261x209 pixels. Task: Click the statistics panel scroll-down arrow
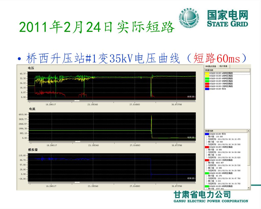pyautogui.click(x=248, y=188)
